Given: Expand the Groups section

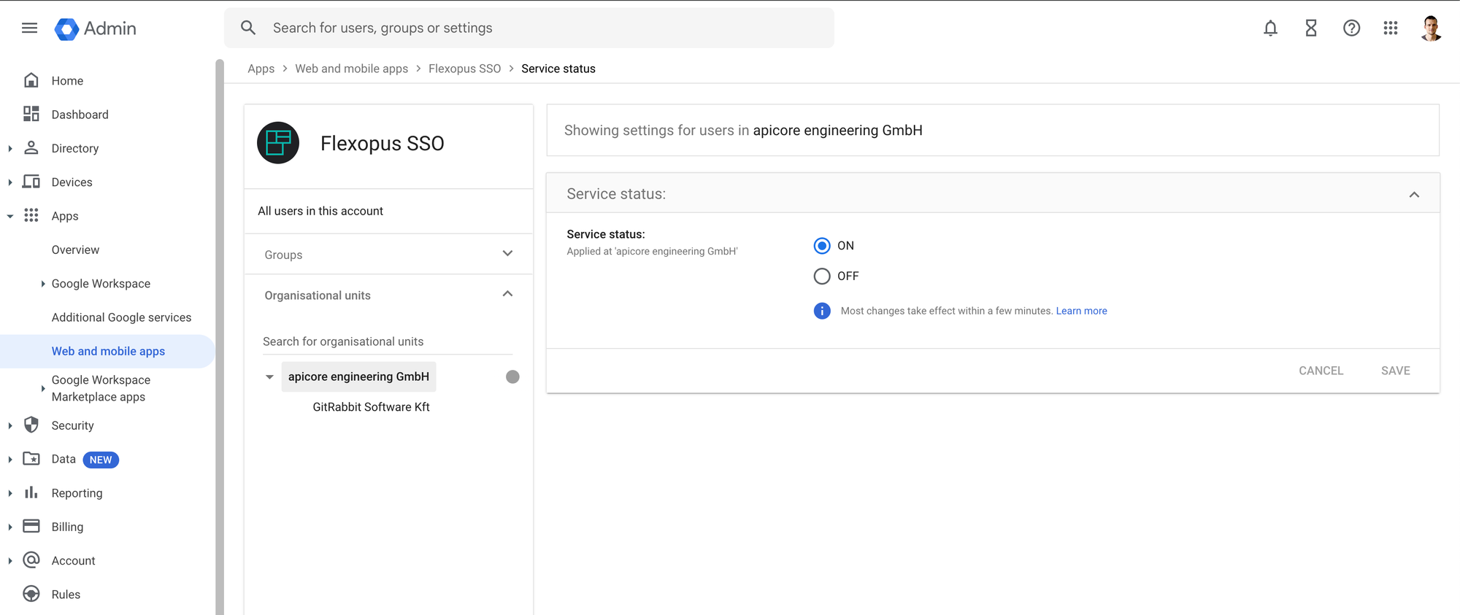Looking at the screenshot, I should 507,254.
